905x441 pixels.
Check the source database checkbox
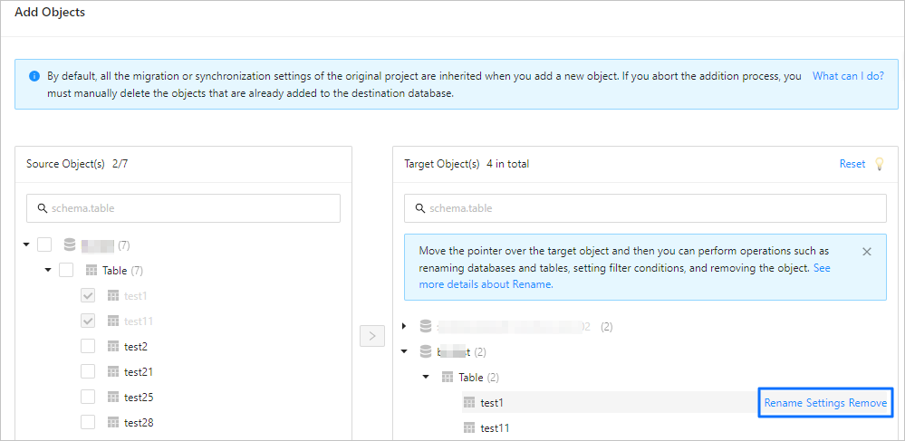click(44, 244)
